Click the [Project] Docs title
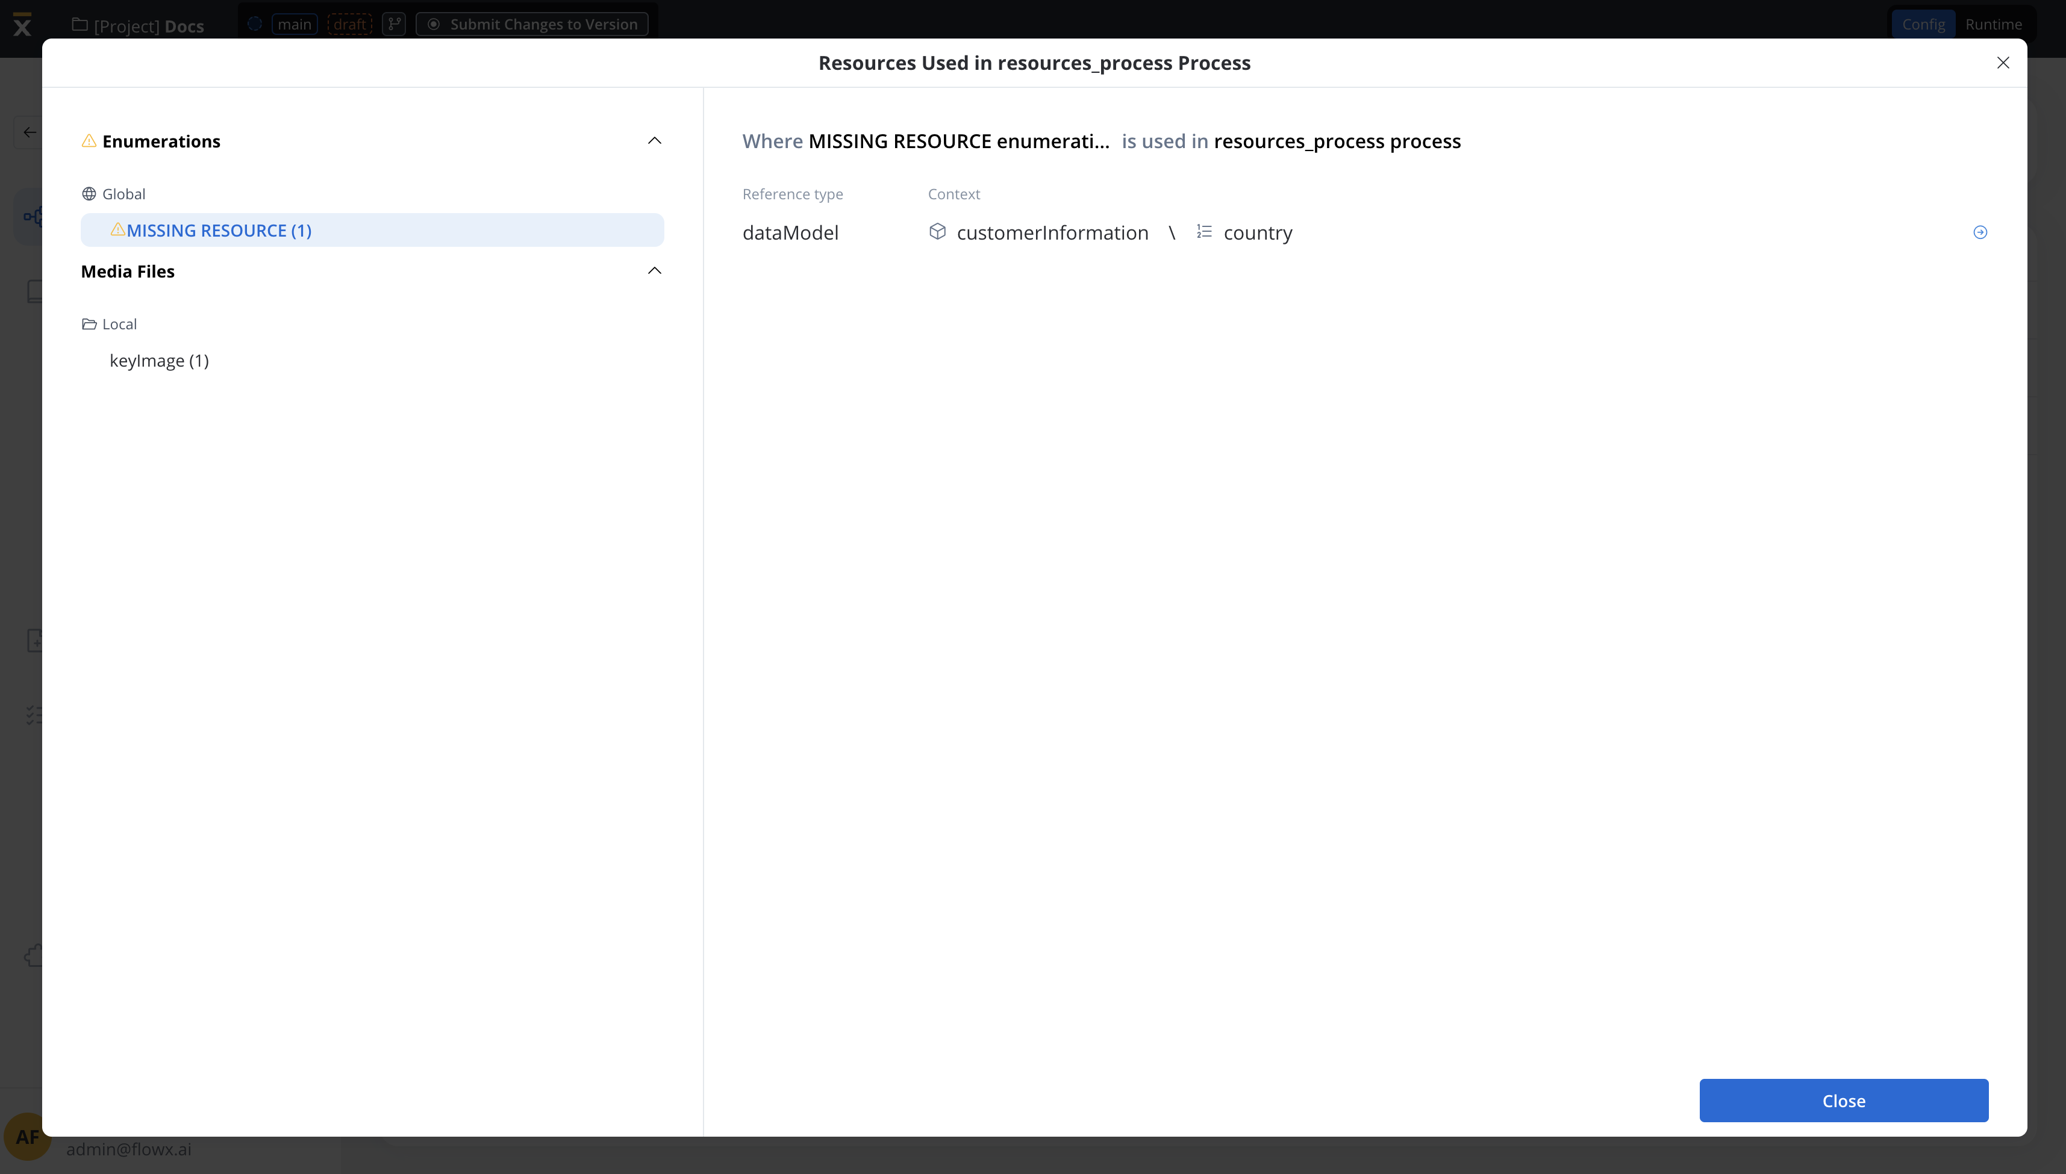The width and height of the screenshot is (2066, 1174). coord(148,26)
